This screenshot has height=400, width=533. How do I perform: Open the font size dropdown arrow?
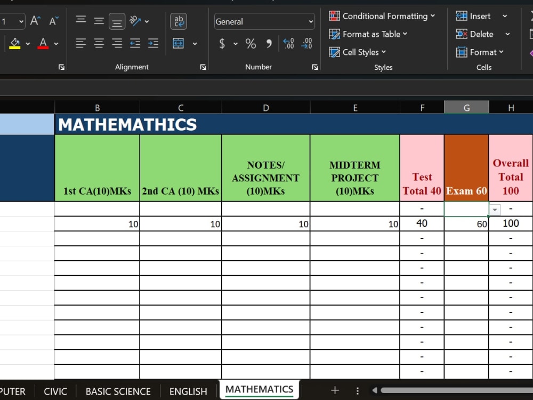pos(21,21)
